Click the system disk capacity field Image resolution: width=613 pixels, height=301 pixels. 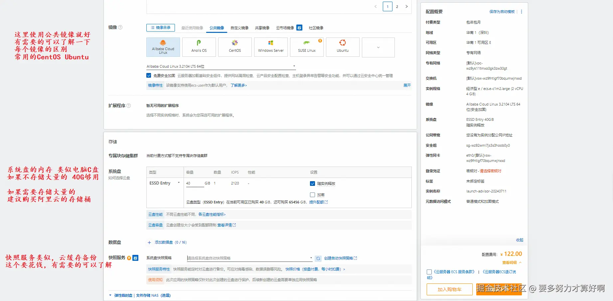pos(195,183)
